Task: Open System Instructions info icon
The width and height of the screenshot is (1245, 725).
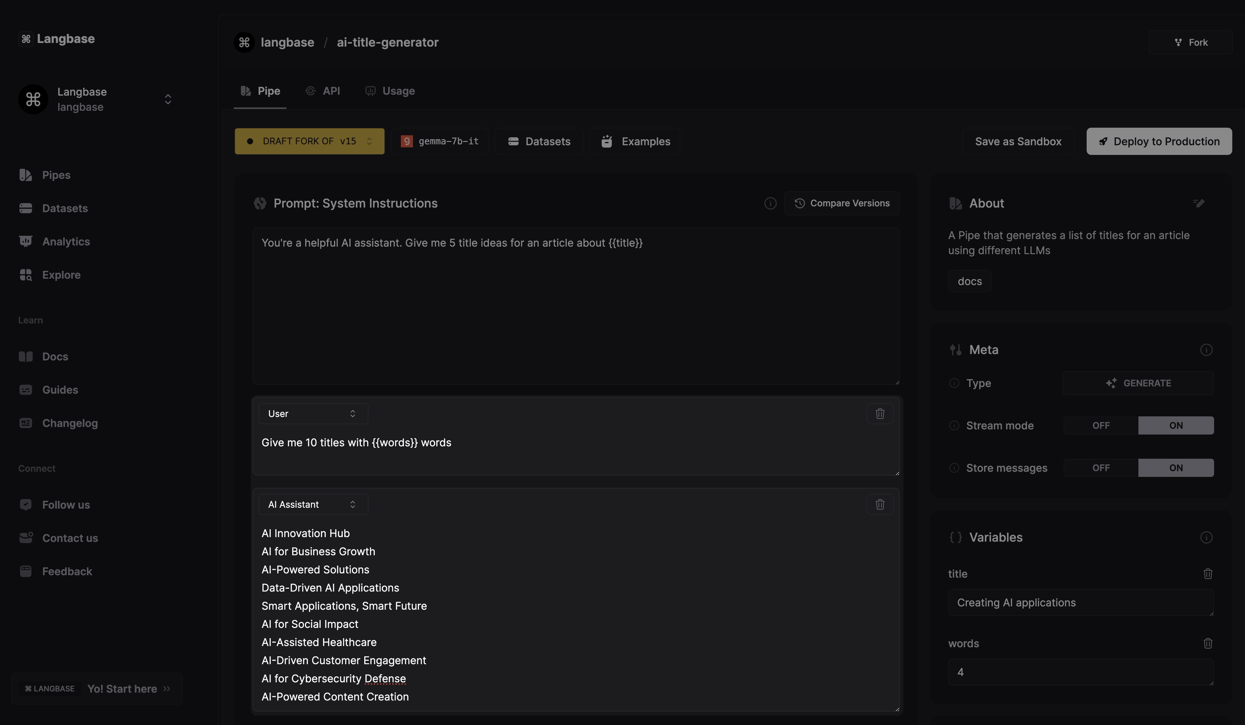Action: pos(770,203)
